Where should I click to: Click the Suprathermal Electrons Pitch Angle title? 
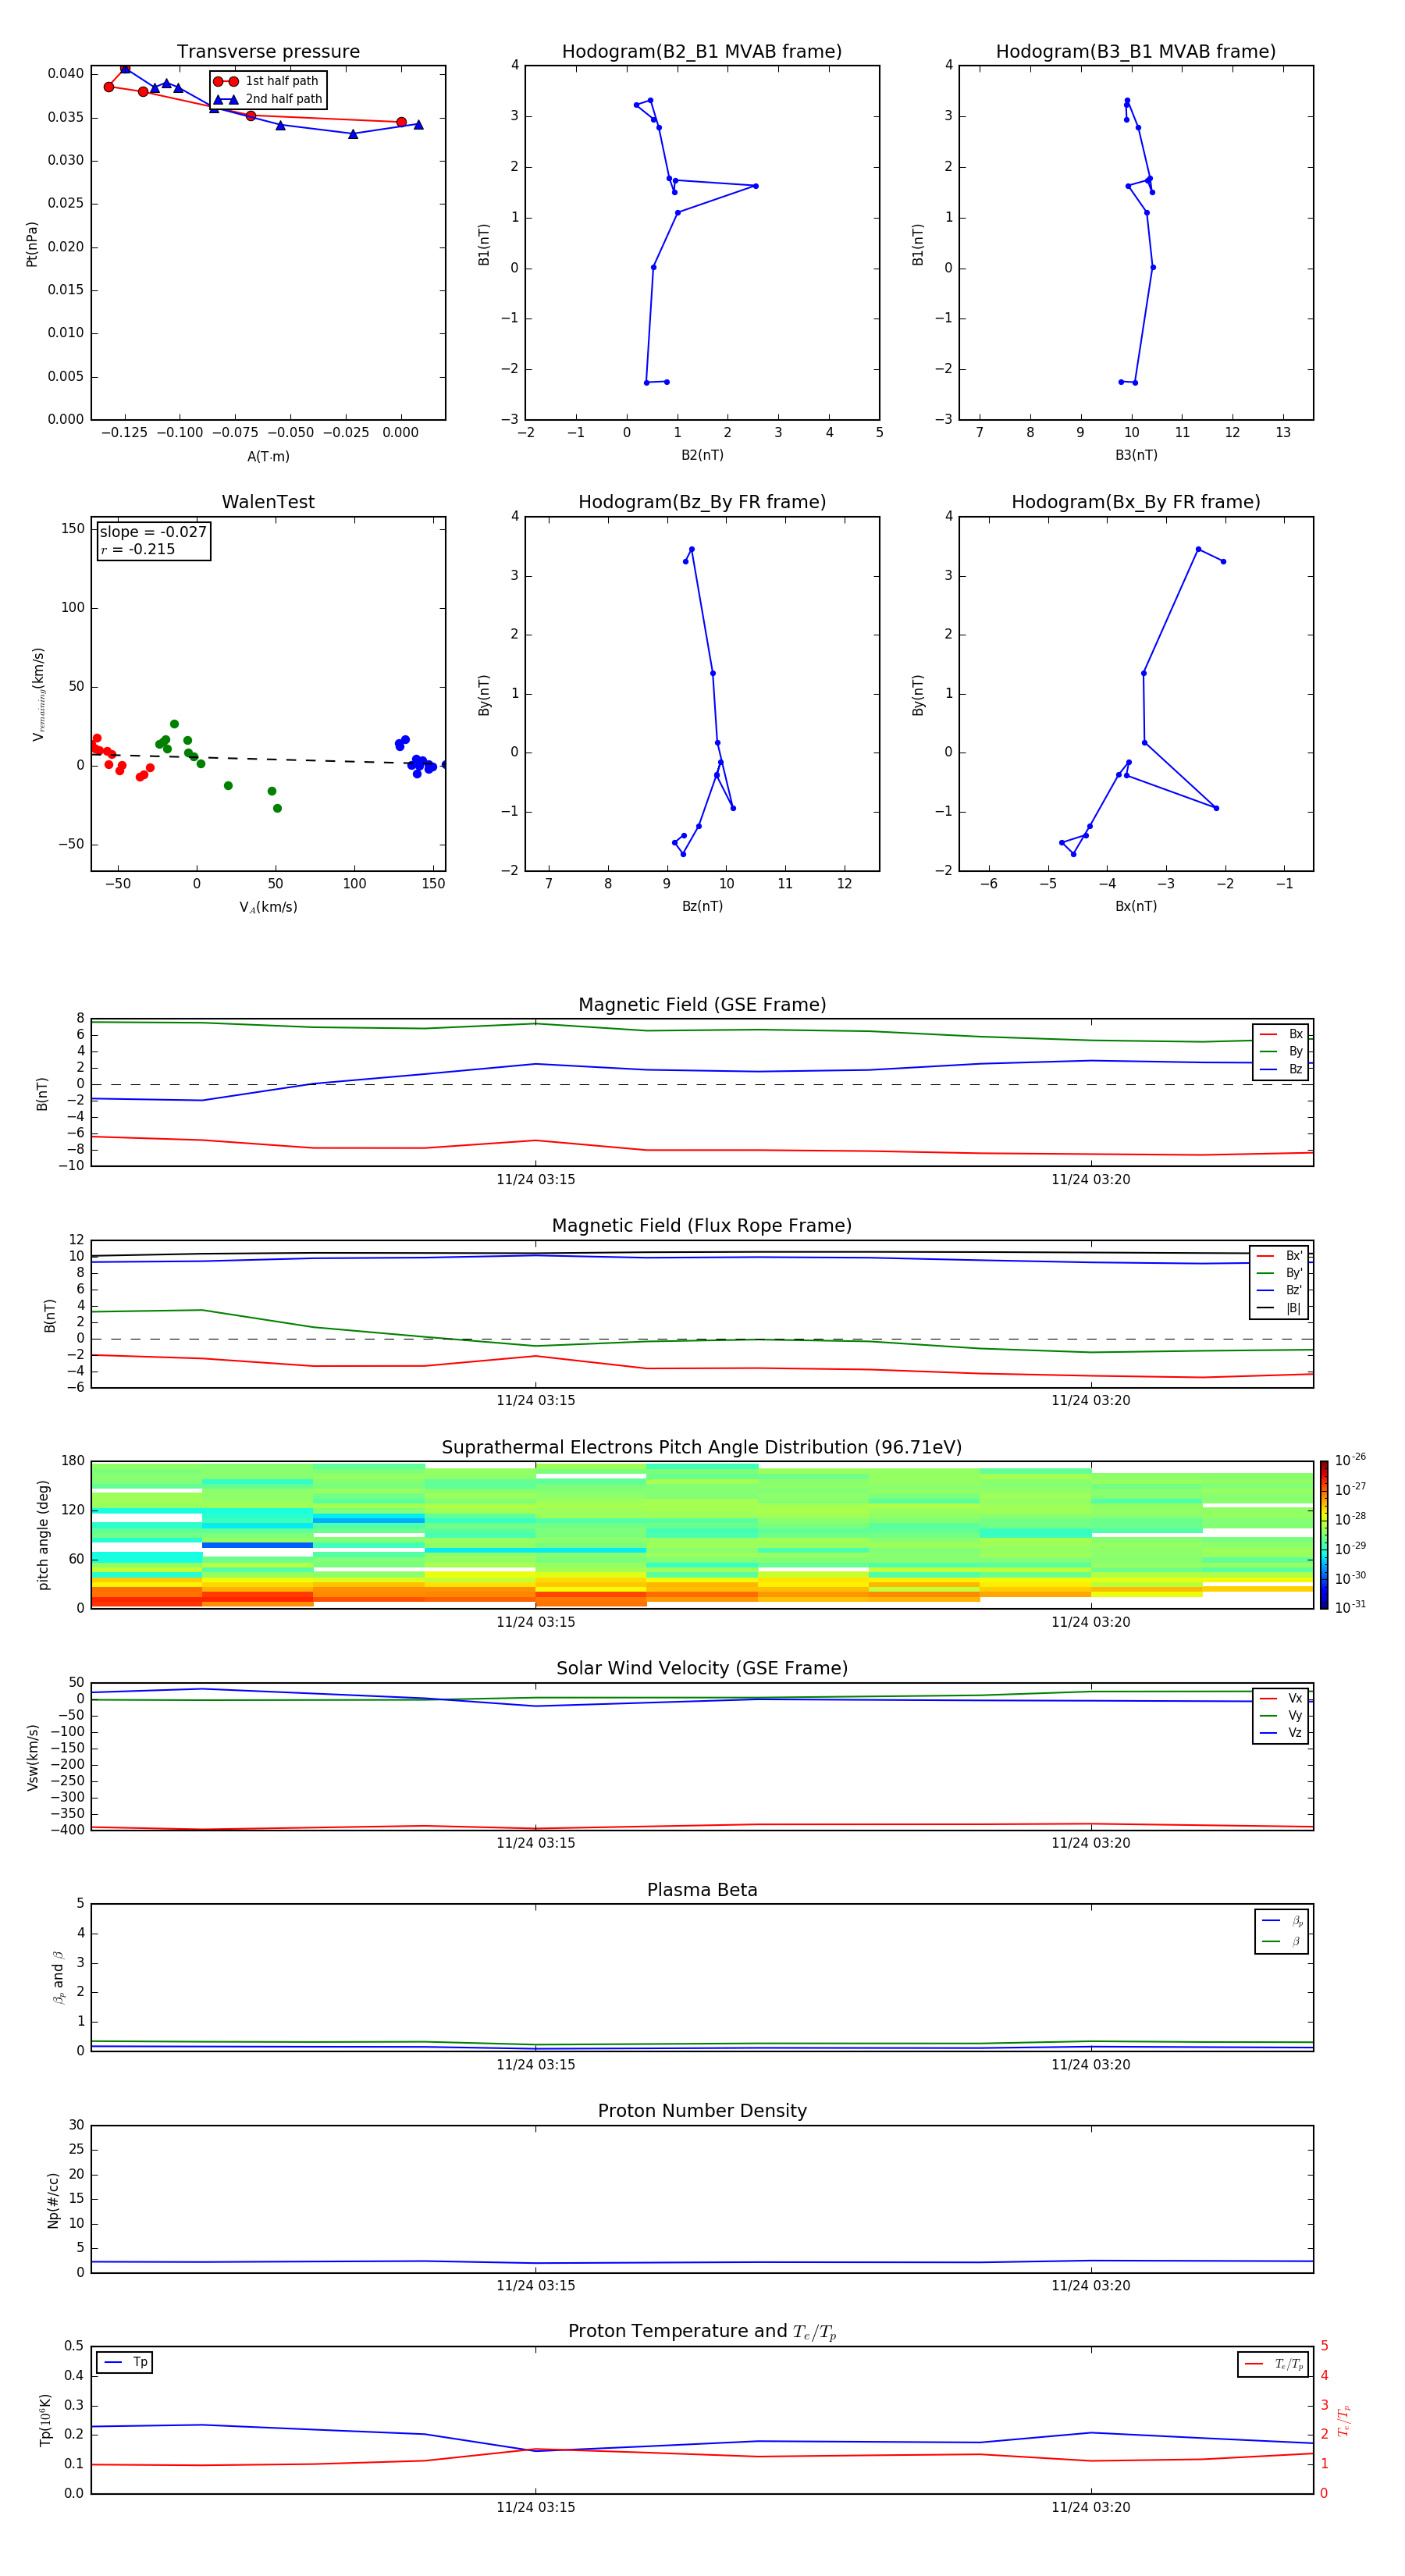(x=702, y=1448)
